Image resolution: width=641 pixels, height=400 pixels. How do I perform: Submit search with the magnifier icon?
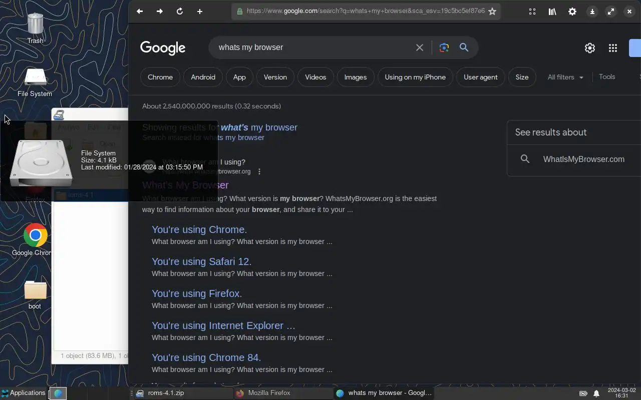(x=464, y=47)
